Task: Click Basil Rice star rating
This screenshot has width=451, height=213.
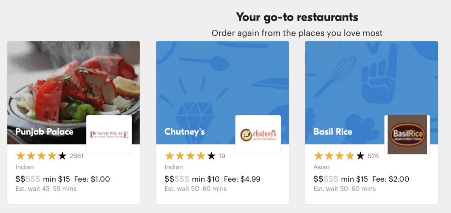Action: [x=339, y=156]
